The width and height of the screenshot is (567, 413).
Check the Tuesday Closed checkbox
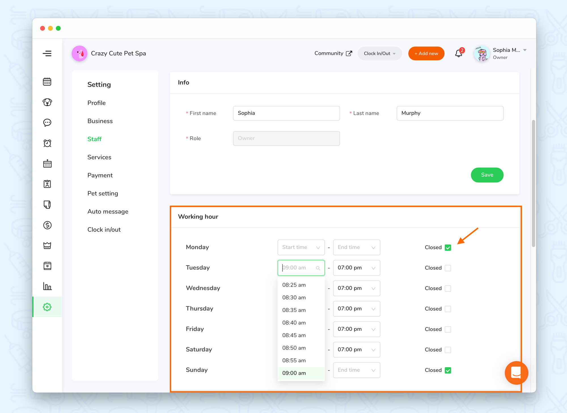coord(448,268)
